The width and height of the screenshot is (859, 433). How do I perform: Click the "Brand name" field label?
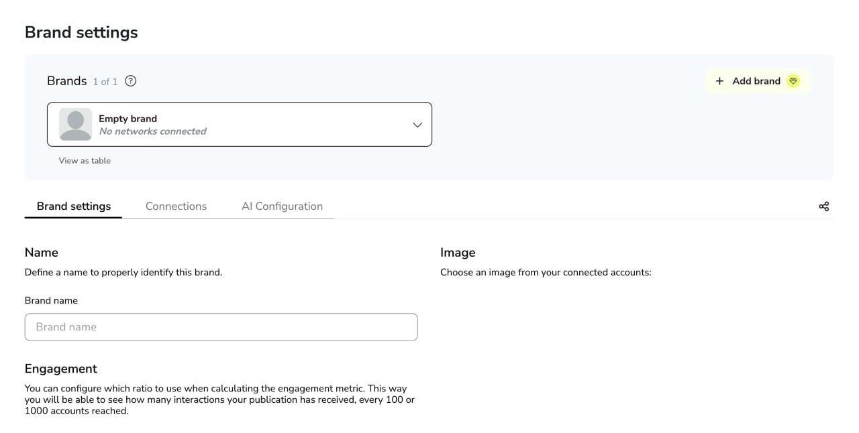point(51,300)
